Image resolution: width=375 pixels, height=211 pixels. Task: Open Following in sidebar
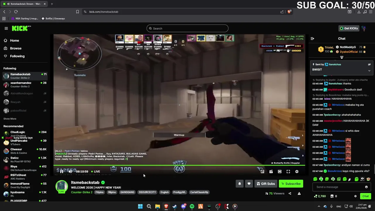(17, 56)
